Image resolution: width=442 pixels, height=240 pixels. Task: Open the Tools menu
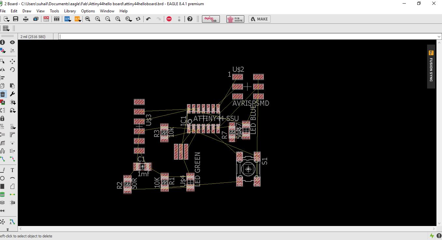click(54, 11)
